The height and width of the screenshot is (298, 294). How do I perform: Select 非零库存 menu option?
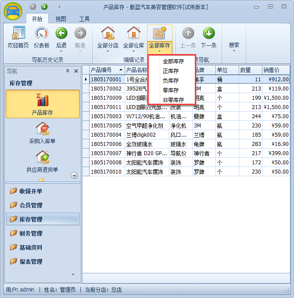(173, 100)
